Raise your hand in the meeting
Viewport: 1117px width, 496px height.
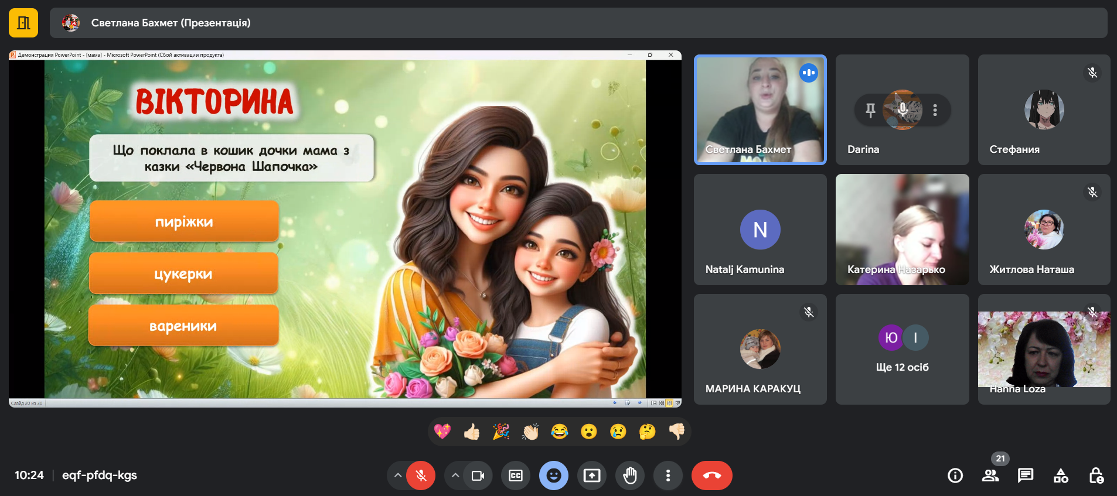(630, 476)
